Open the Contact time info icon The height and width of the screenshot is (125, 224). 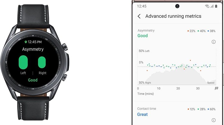(213, 120)
